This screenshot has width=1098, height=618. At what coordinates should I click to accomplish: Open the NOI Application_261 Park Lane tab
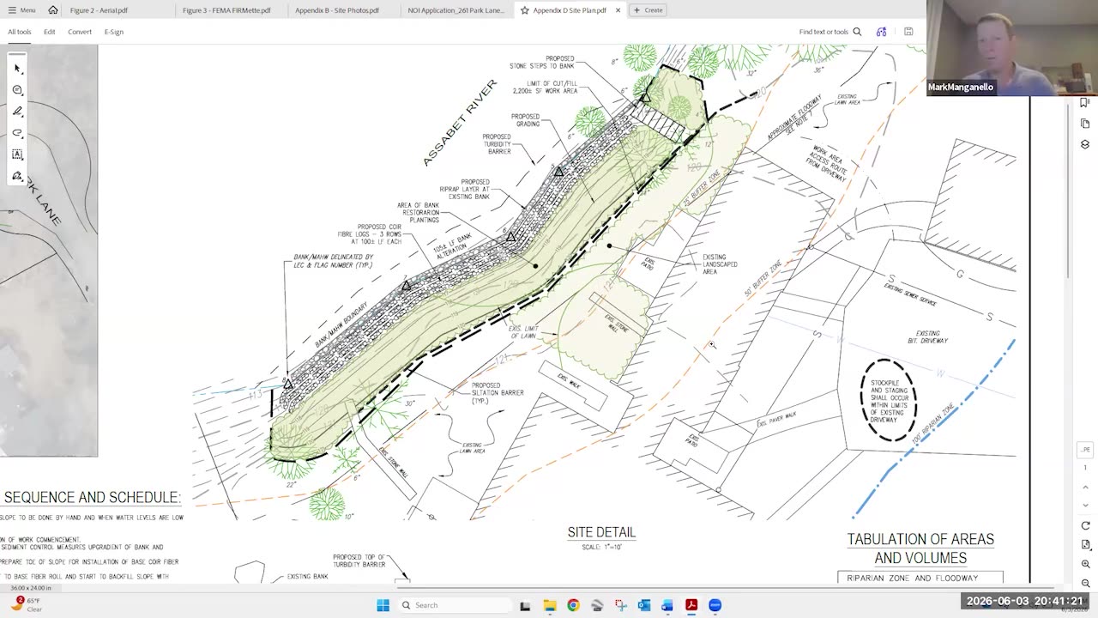pyautogui.click(x=456, y=10)
